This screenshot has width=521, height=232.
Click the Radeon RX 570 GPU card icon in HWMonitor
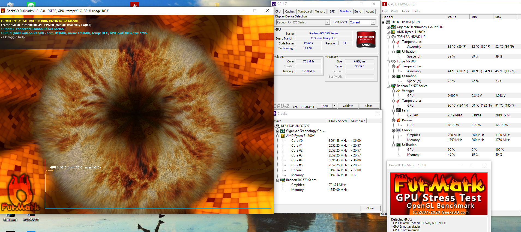[393, 86]
